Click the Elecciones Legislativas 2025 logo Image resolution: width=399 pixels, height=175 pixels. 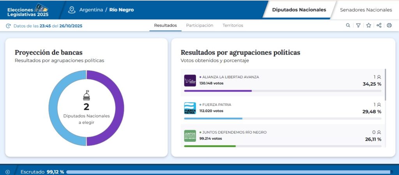(27, 10)
